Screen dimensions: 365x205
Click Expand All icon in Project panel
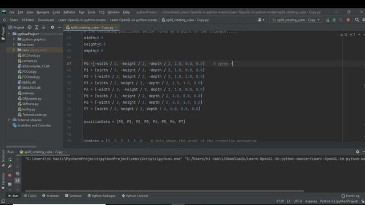36,27
